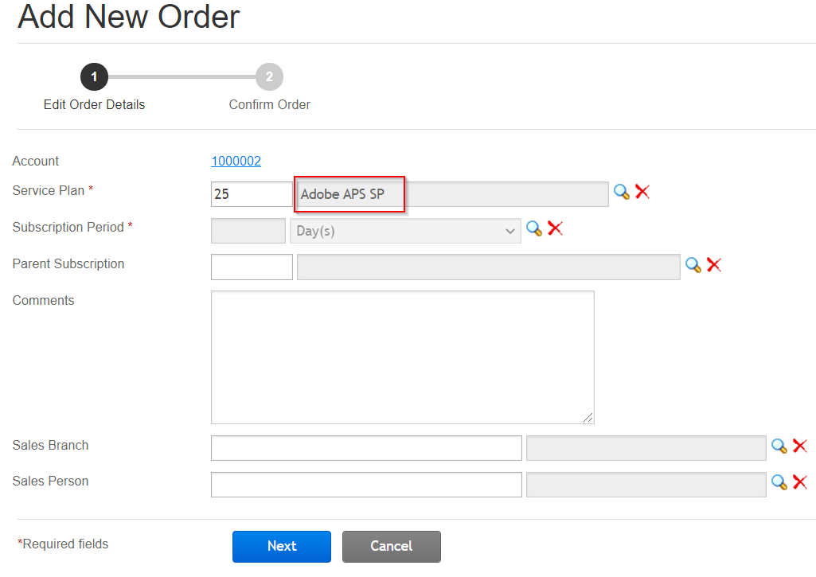Screen dimensions: 816x577
Task: Click the Add New Order heading
Action: coord(128,17)
